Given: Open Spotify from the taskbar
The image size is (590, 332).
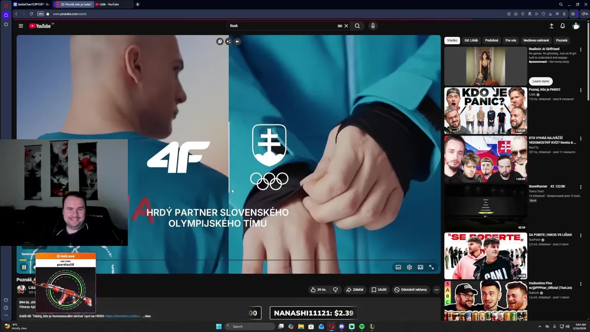Looking at the screenshot, I should point(362,326).
